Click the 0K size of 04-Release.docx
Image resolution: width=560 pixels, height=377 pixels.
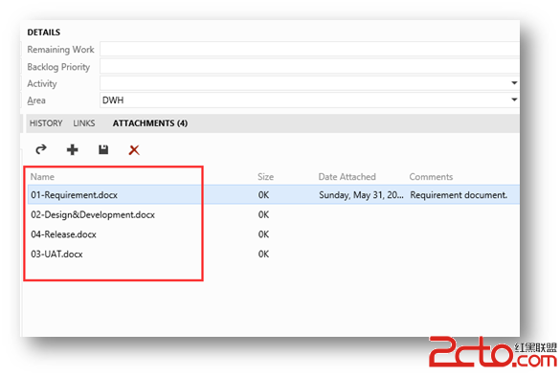coord(263,234)
